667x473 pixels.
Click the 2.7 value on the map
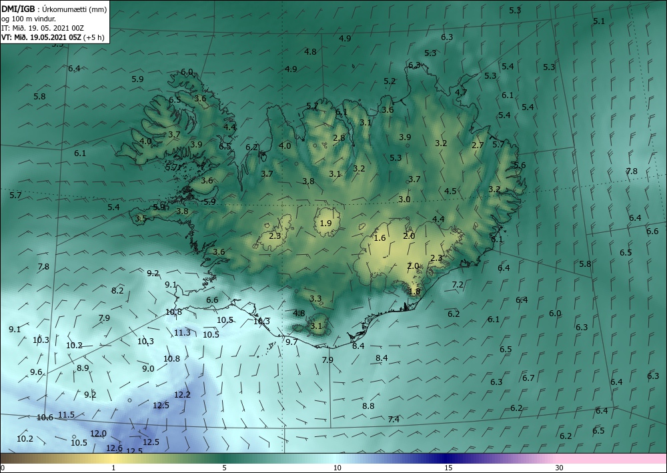point(478,145)
